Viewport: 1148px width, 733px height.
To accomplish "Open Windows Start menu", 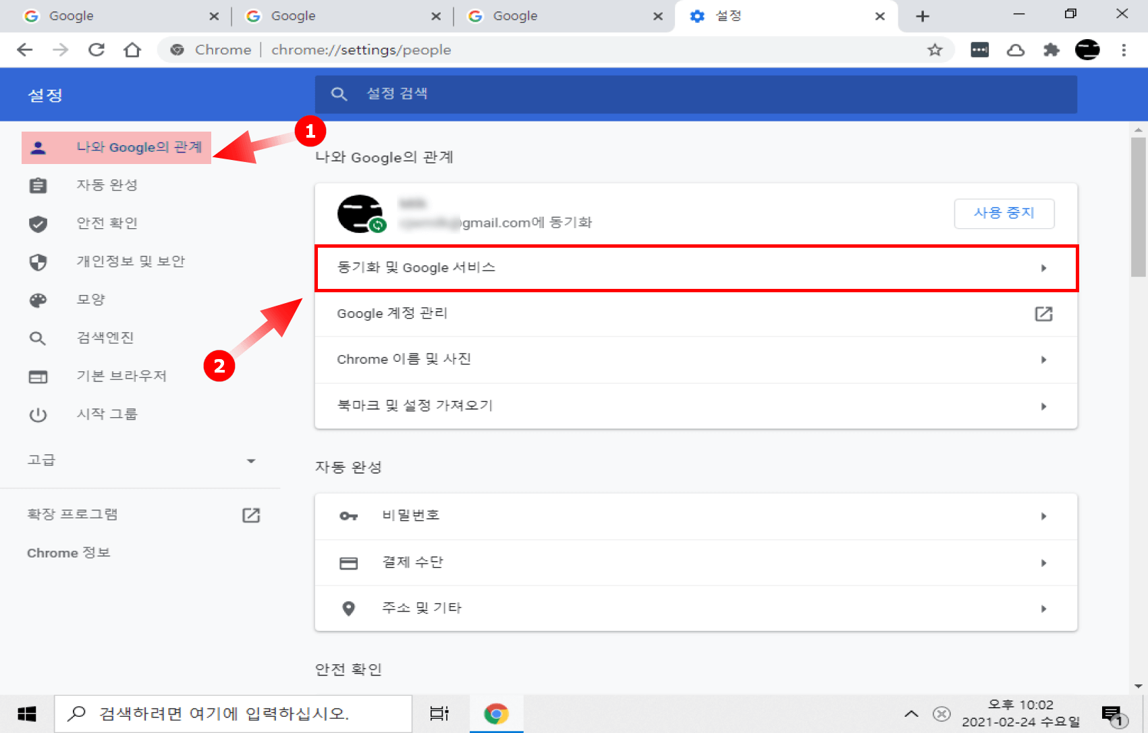I will click(x=27, y=714).
